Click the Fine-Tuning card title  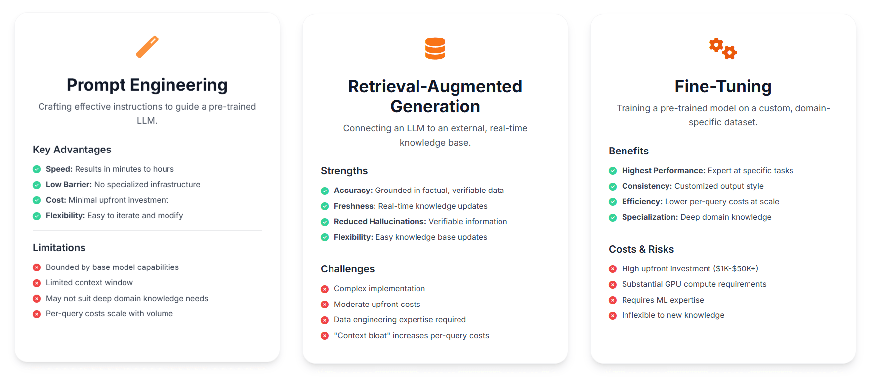click(723, 86)
